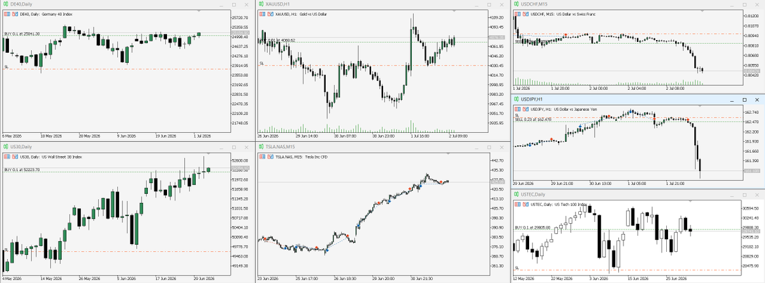Click the current price tag on USDCHF axis

click(x=752, y=71)
